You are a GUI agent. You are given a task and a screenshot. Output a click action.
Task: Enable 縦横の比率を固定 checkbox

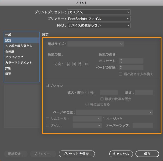[x=102, y=99]
